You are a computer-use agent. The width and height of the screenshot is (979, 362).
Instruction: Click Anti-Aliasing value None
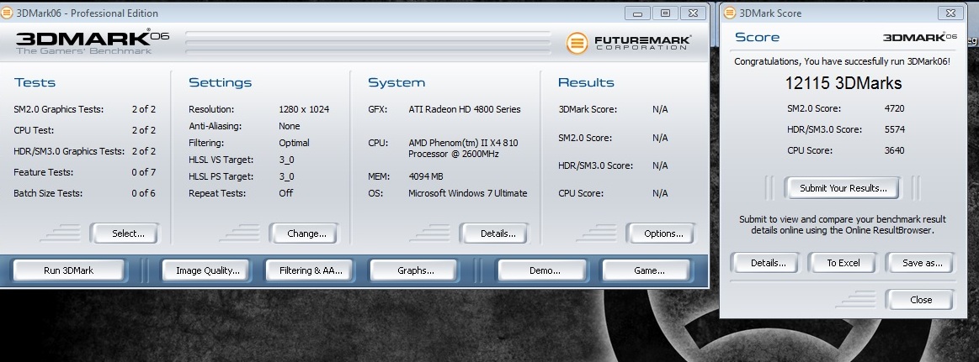coord(289,126)
